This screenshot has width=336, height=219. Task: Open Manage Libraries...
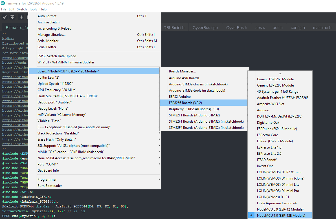click(95, 35)
